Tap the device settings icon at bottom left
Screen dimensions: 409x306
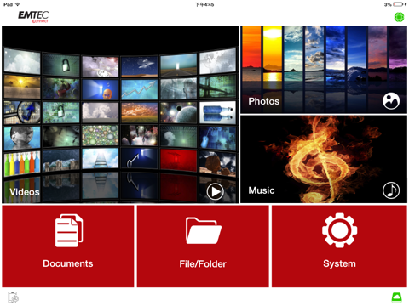[14, 297]
